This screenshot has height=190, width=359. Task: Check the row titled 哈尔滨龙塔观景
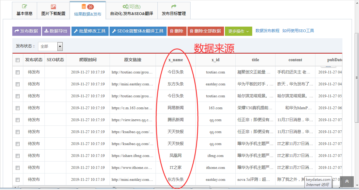pos(17,96)
